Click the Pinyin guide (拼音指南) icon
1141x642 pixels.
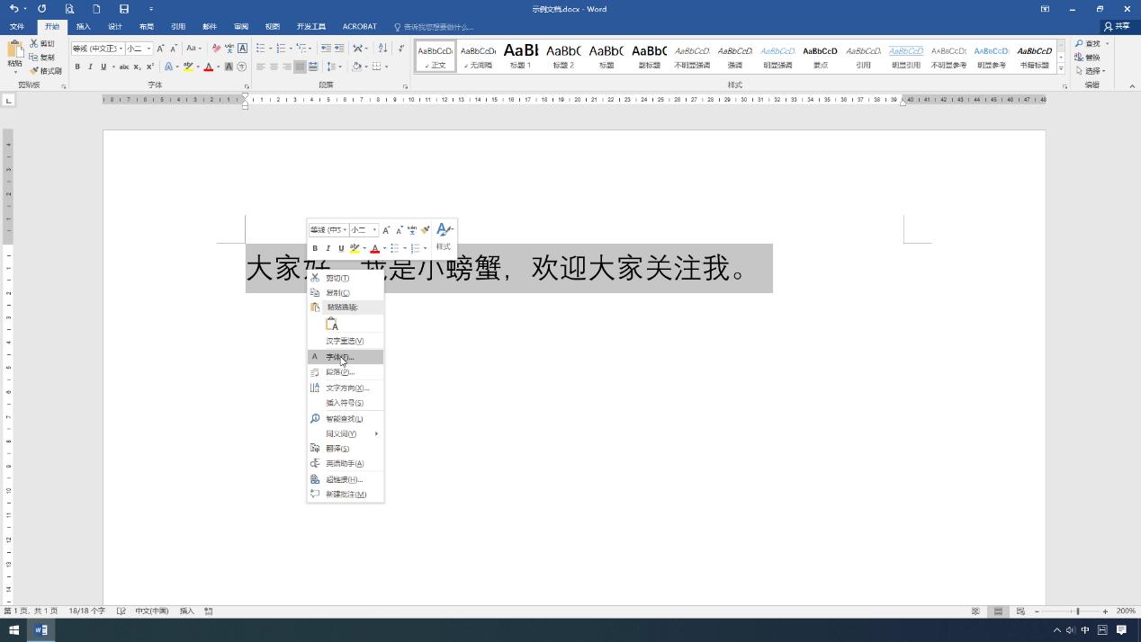pos(229,49)
